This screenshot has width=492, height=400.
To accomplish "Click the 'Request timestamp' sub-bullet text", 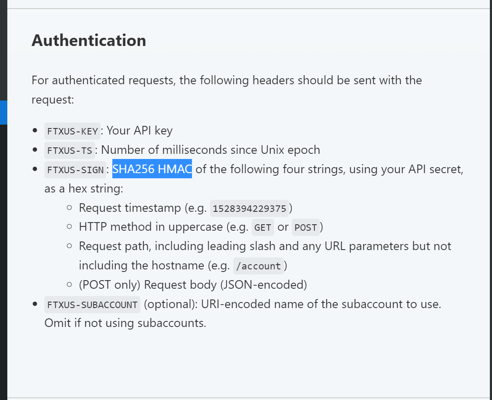I will 130,208.
